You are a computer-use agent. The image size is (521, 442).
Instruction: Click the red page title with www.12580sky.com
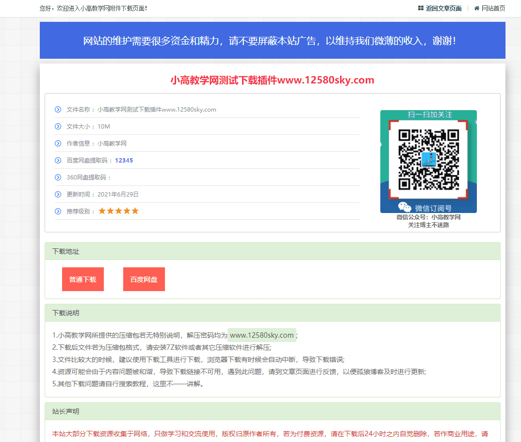273,80
